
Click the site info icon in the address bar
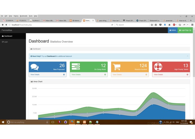[10, 25]
